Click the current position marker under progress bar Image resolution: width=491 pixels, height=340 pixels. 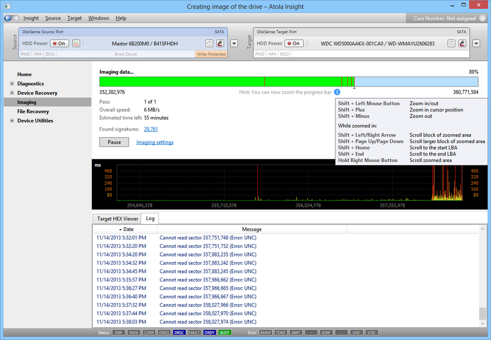354,88
